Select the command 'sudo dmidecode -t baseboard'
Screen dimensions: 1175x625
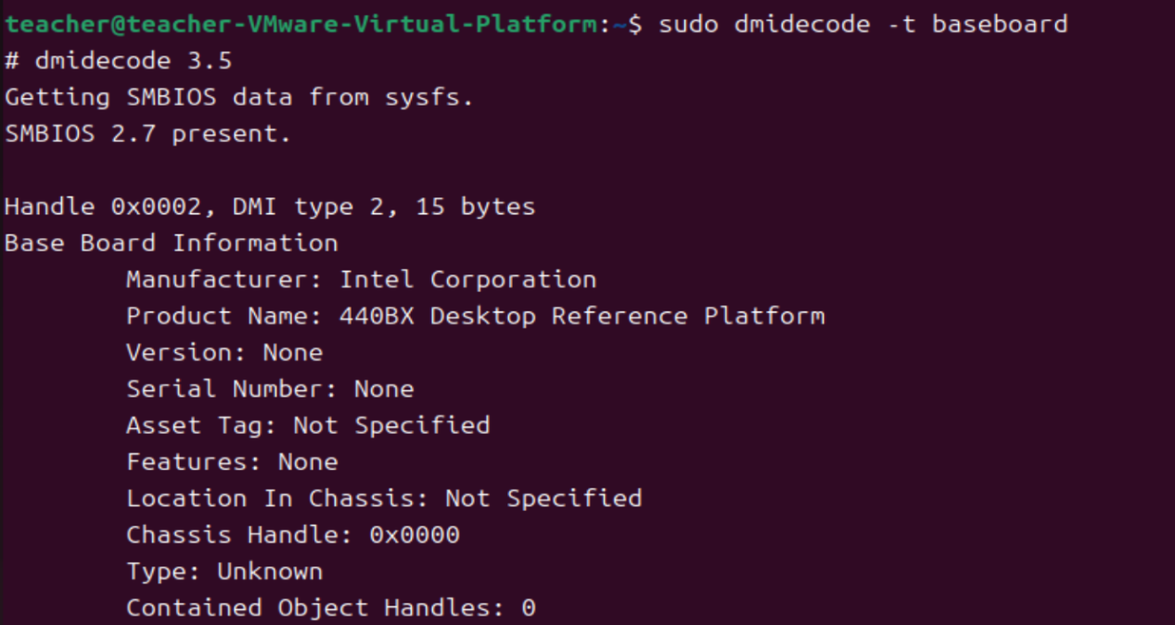point(863,24)
